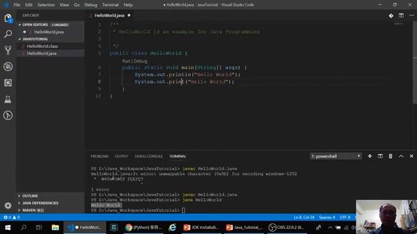Open the View menu
Screen dimensions: 417x234
64,5
